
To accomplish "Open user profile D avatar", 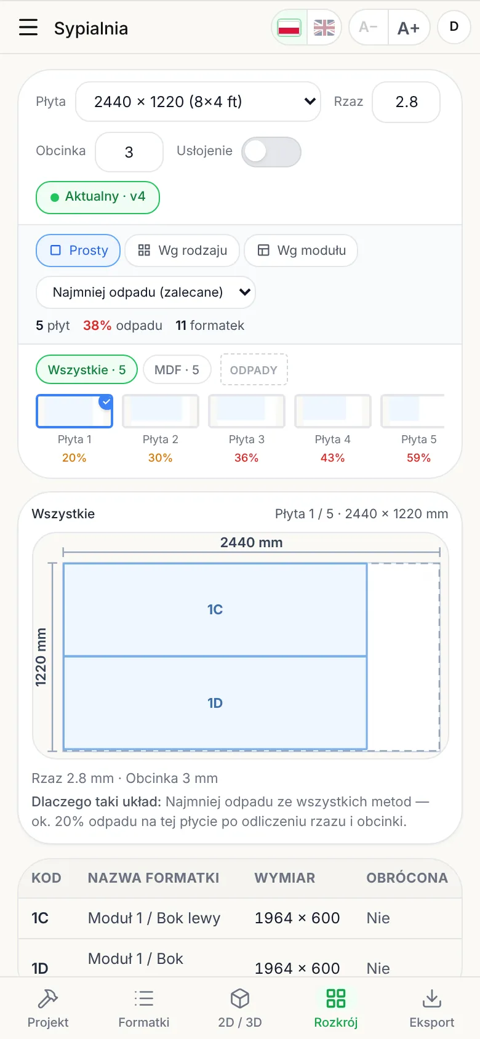I will 454,27.
